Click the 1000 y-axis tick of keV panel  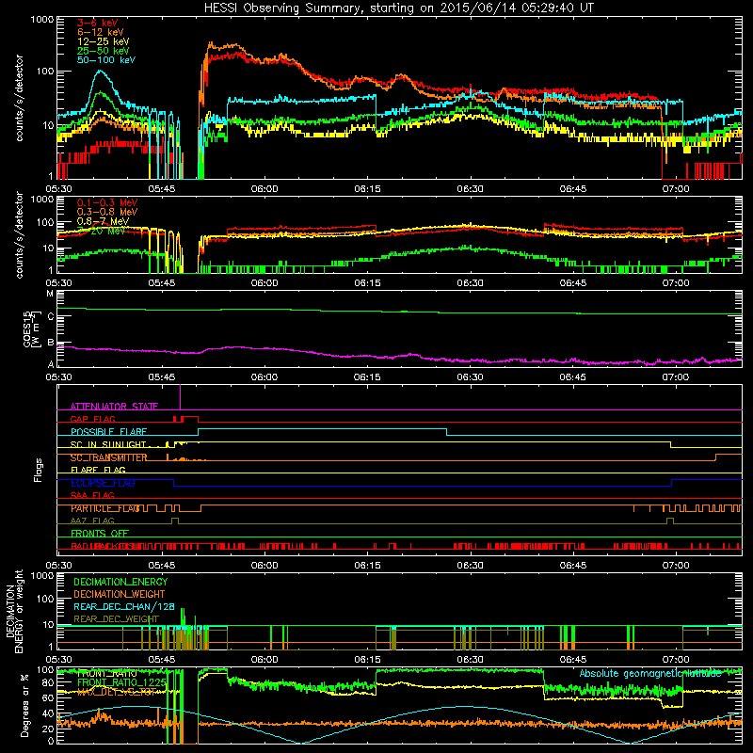pos(42,20)
